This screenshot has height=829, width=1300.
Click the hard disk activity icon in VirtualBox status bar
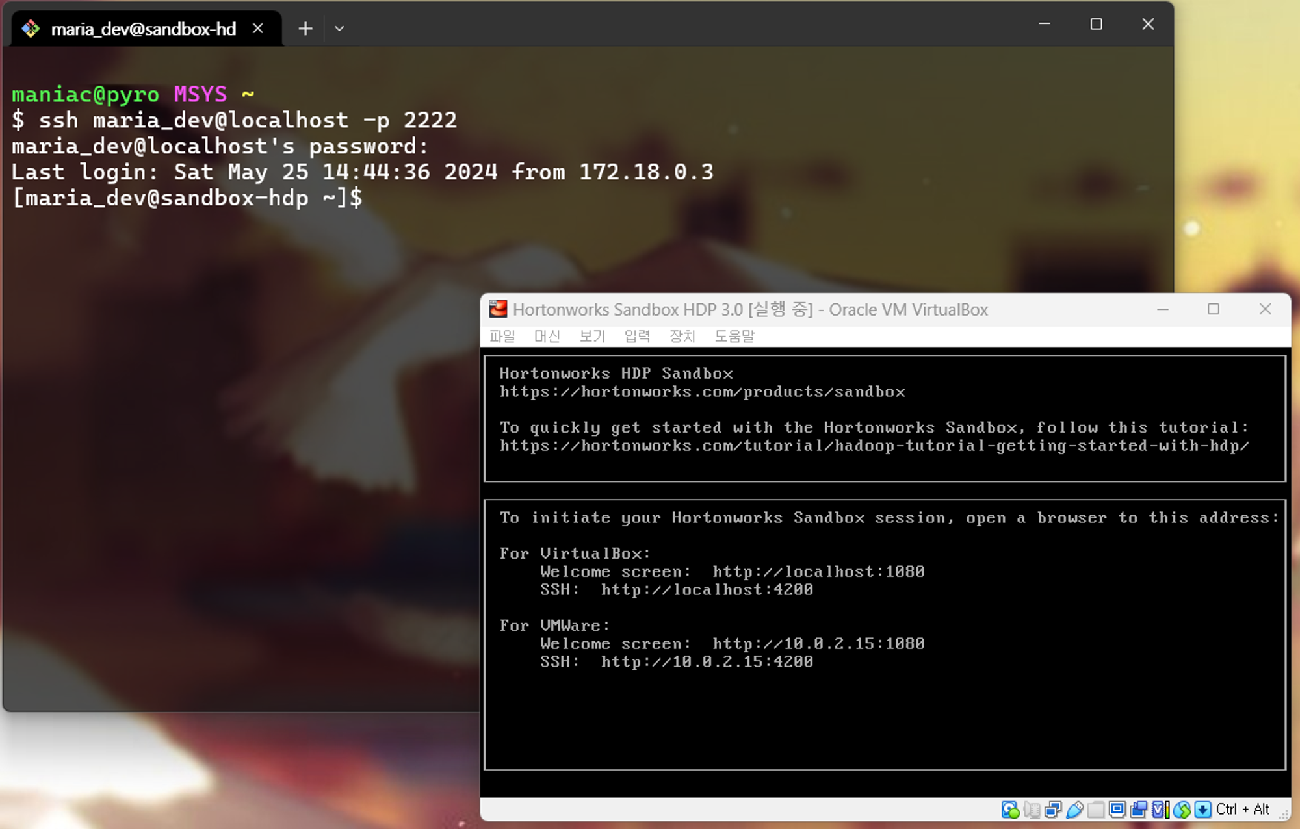tap(1011, 810)
